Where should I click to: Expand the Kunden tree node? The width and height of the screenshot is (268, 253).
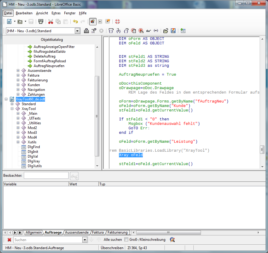point(18,85)
